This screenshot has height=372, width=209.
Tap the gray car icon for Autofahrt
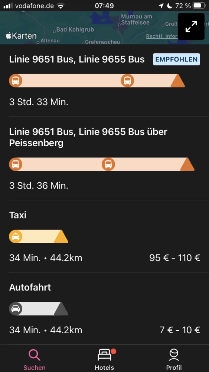point(16,309)
